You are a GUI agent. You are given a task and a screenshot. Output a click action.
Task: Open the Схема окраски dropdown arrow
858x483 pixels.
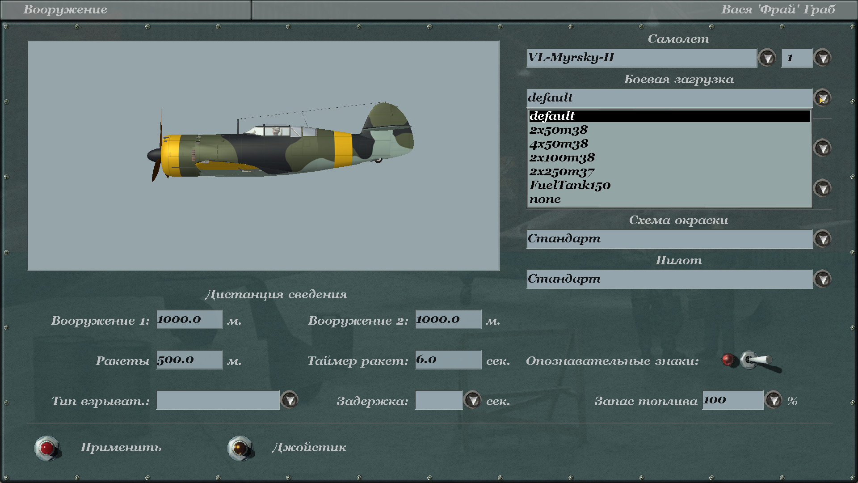tap(822, 239)
